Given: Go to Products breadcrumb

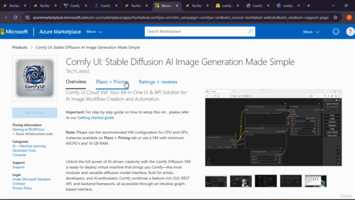Looking at the screenshot, I should click(x=20, y=47).
